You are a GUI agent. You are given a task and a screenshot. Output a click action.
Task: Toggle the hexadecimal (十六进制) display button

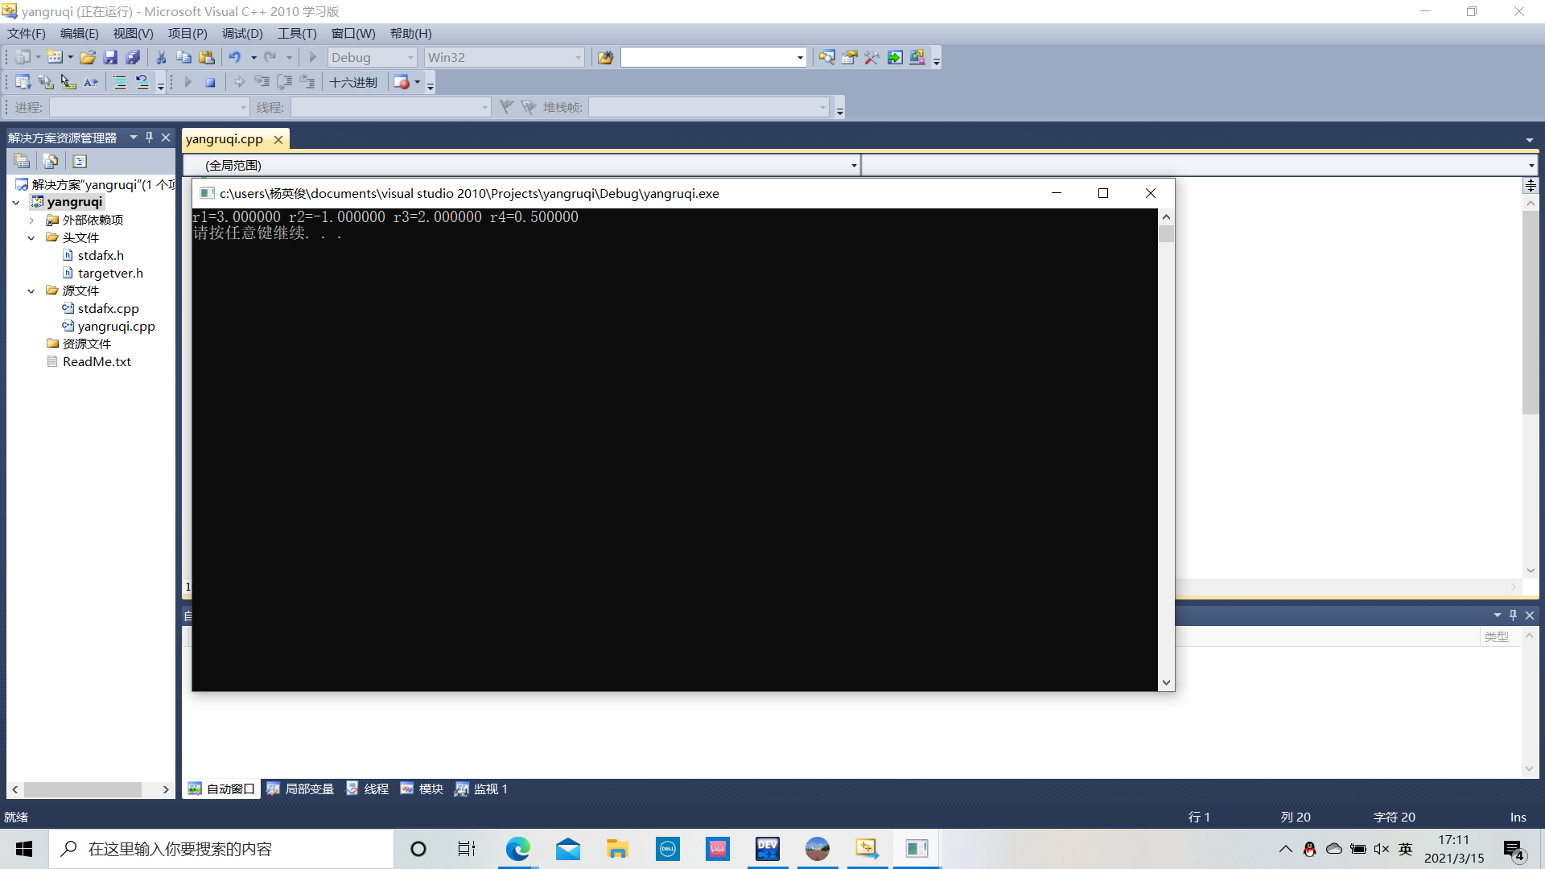coord(353,82)
